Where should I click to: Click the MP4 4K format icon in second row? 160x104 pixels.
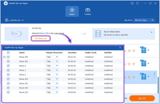click(143, 63)
